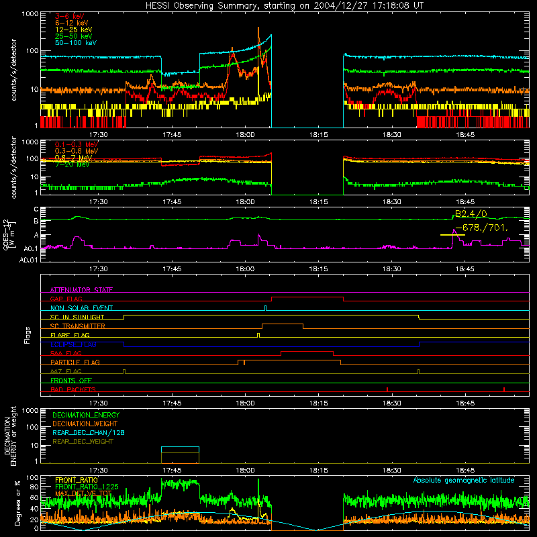Click the B2.4/0 flare annotation

tap(471, 213)
